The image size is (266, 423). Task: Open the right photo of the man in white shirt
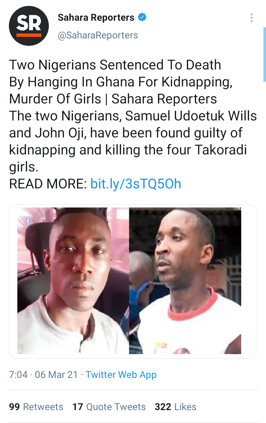[x=185, y=280]
